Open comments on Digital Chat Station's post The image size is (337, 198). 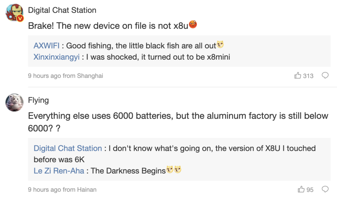[x=325, y=76]
